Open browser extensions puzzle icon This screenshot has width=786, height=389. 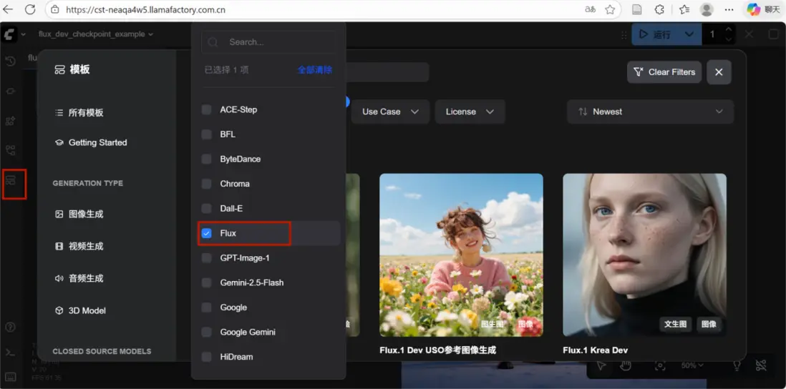click(660, 9)
